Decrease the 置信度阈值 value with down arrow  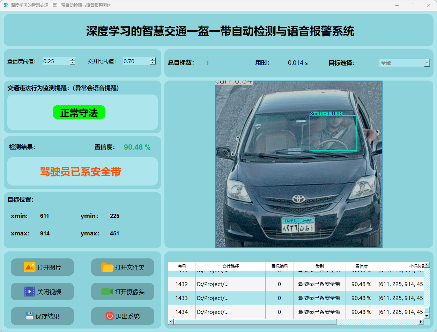(x=73, y=63)
